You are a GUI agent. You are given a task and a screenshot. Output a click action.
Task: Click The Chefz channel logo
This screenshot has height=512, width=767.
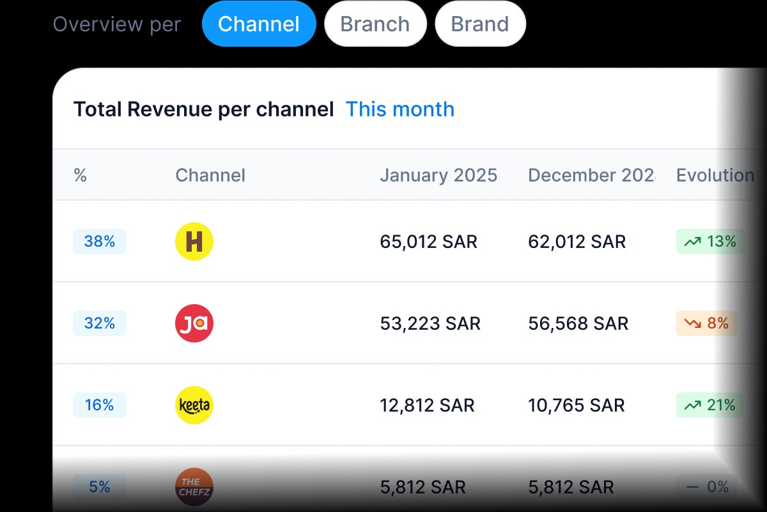click(194, 487)
